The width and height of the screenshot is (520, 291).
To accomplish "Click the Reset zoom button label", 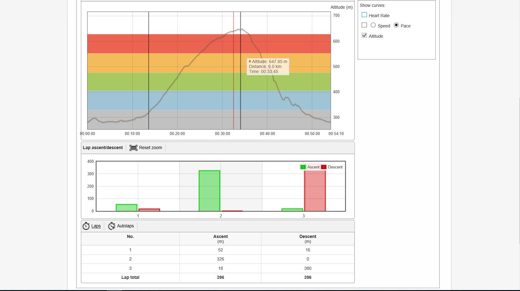I will (151, 148).
